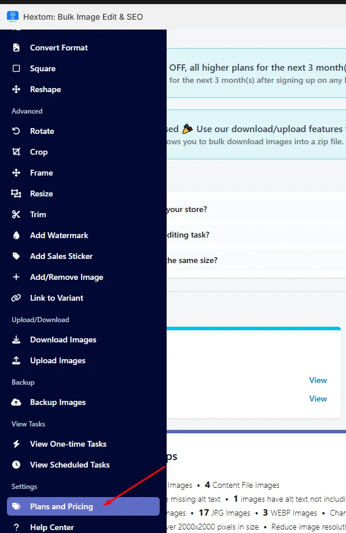Click the first View link

click(x=318, y=380)
